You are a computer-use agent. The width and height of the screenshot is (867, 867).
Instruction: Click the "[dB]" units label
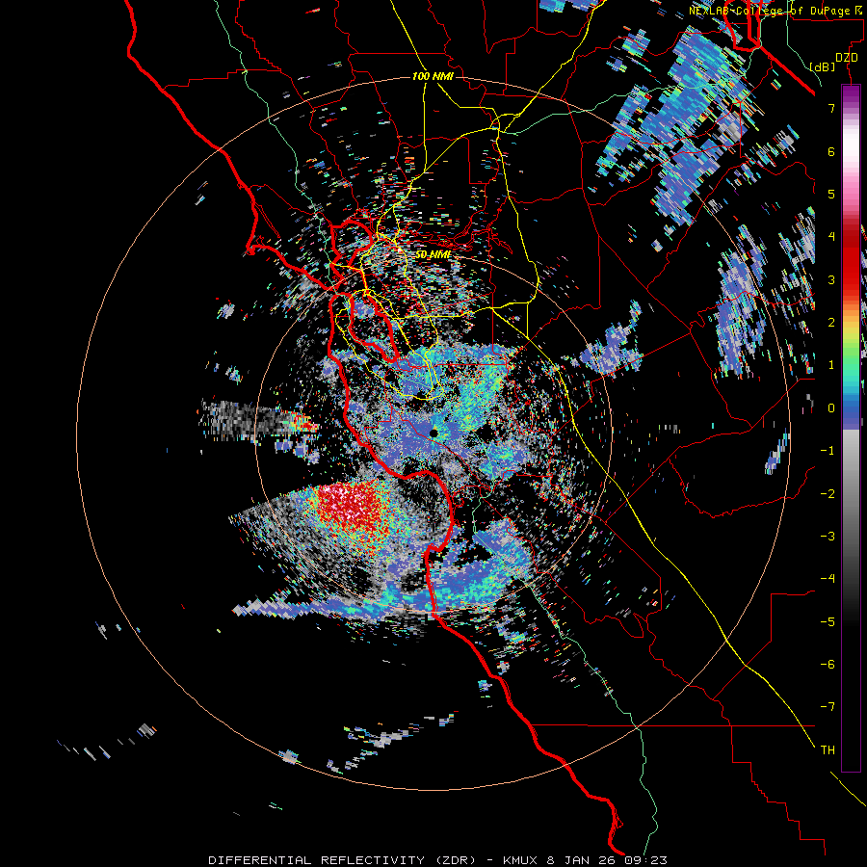pos(822,66)
